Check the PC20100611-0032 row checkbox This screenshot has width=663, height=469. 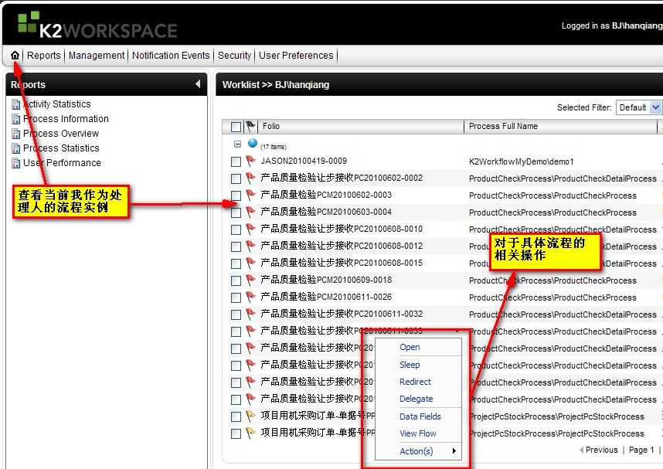click(236, 314)
